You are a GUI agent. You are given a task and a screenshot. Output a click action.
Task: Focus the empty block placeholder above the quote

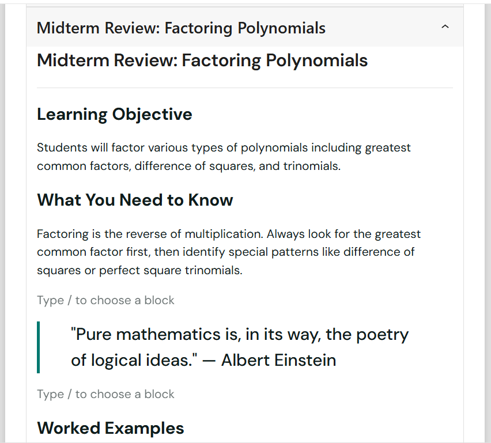point(105,300)
